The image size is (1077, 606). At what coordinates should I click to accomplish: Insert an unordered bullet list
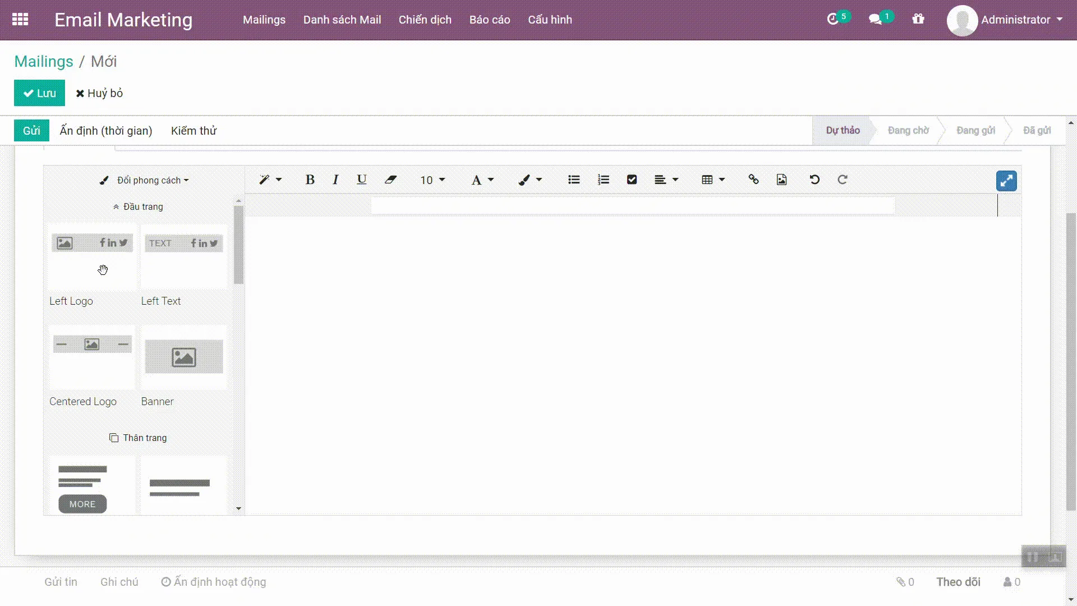click(x=574, y=180)
